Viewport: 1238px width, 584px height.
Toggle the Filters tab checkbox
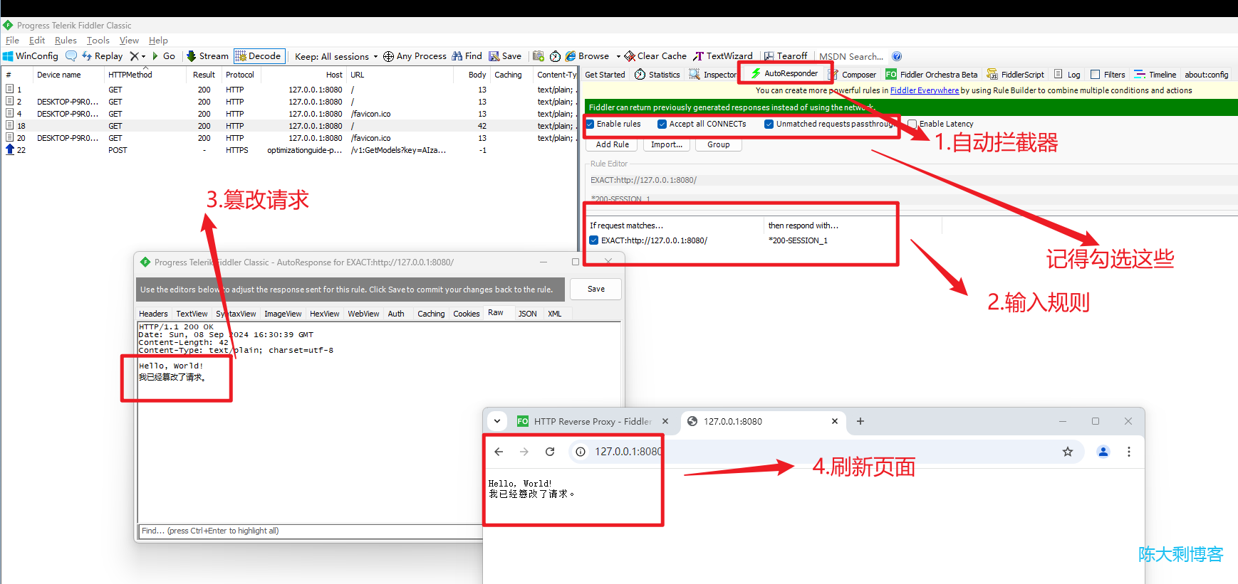pyautogui.click(x=1096, y=75)
